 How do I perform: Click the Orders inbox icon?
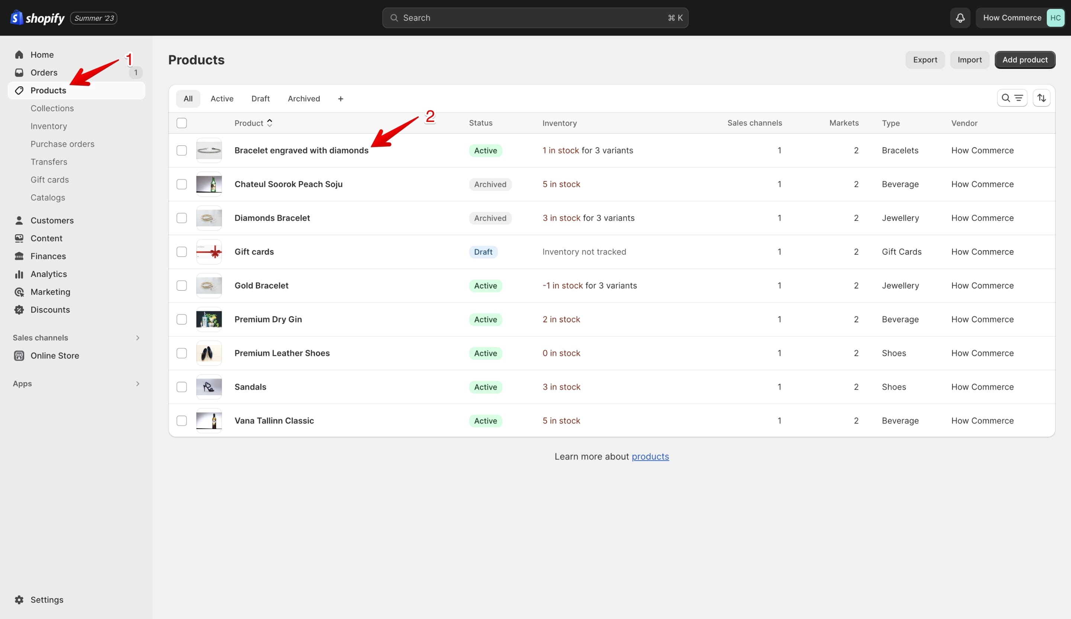pos(19,72)
